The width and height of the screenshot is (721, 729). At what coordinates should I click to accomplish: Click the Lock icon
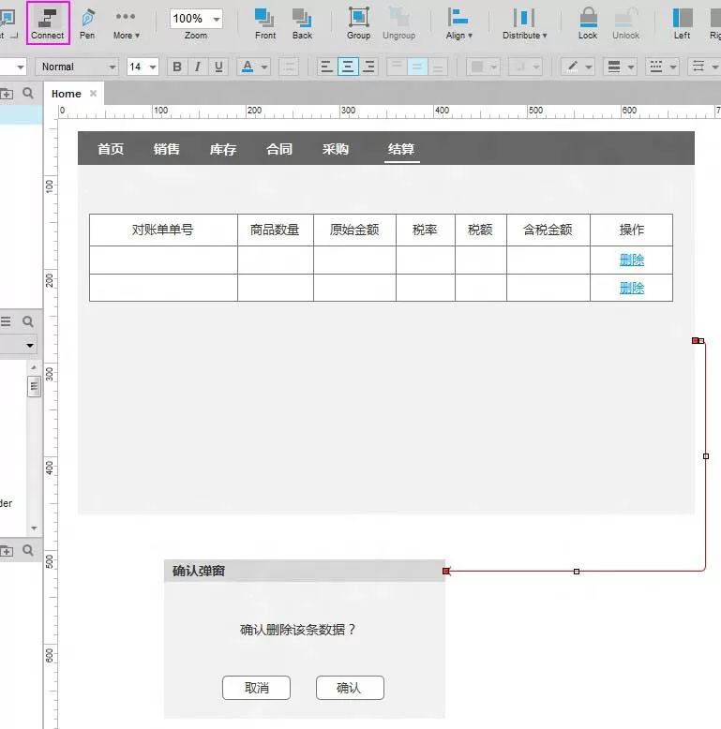click(588, 24)
